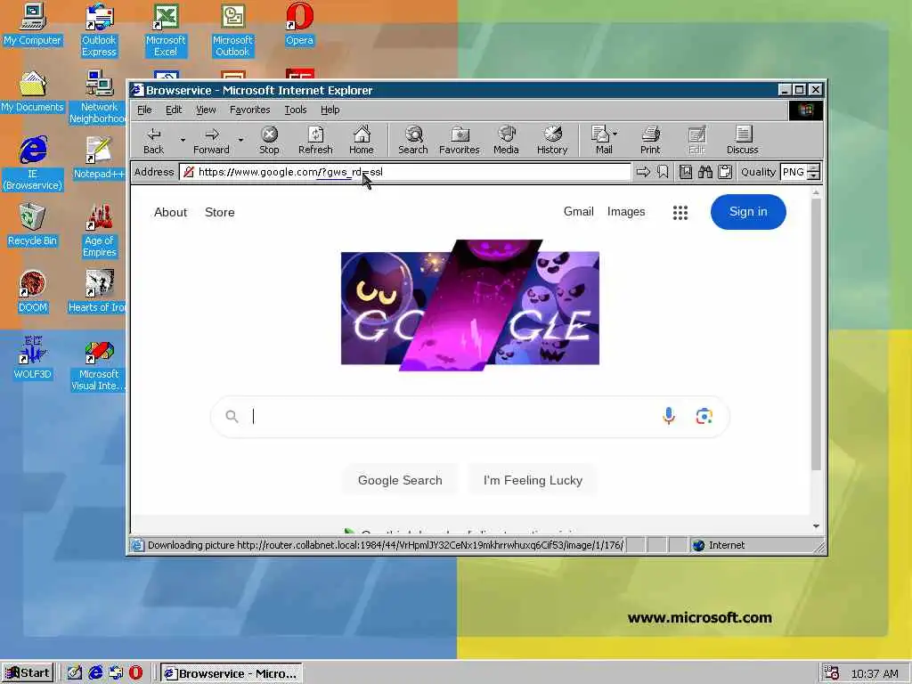Increase Quality with the up spinner arrow

(814, 168)
